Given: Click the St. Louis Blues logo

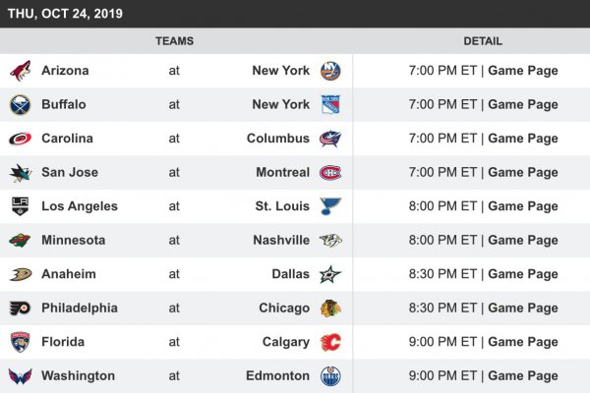Looking at the screenshot, I should click(330, 206).
